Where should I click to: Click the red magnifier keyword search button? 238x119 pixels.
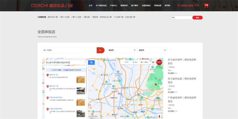(101, 50)
